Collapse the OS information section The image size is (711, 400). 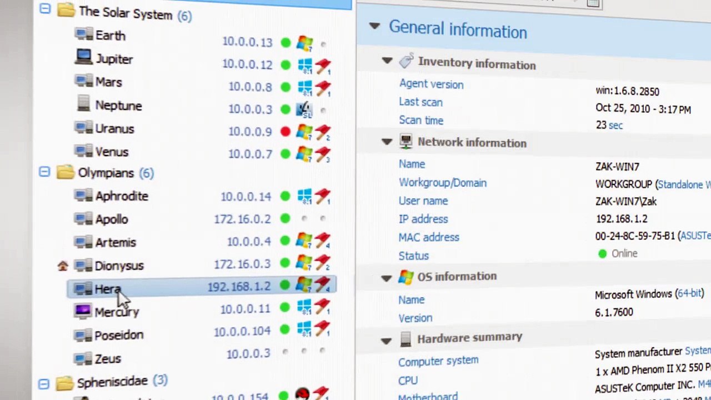pyautogui.click(x=387, y=278)
